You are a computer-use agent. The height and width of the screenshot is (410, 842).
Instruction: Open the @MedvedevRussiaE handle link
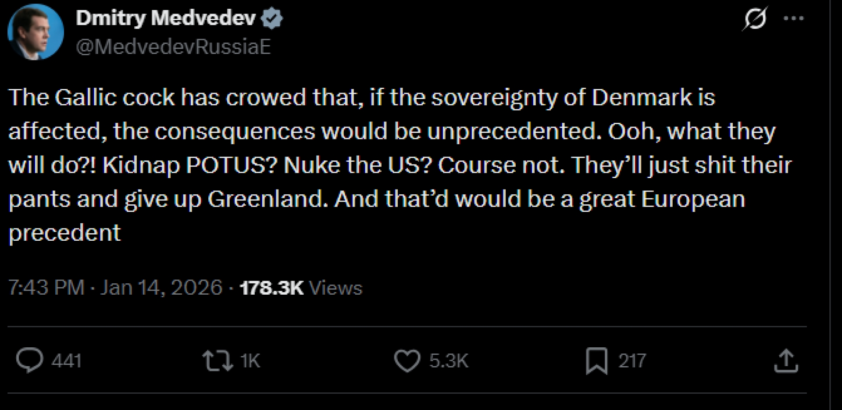pyautogui.click(x=173, y=46)
